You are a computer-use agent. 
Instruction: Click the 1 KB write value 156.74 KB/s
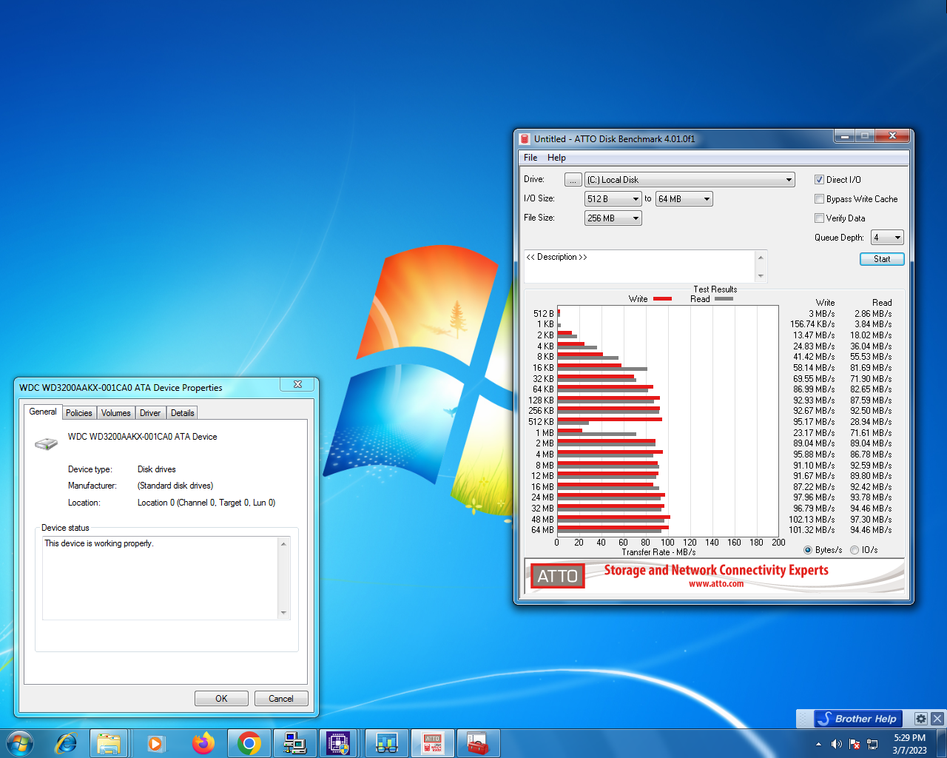812,324
